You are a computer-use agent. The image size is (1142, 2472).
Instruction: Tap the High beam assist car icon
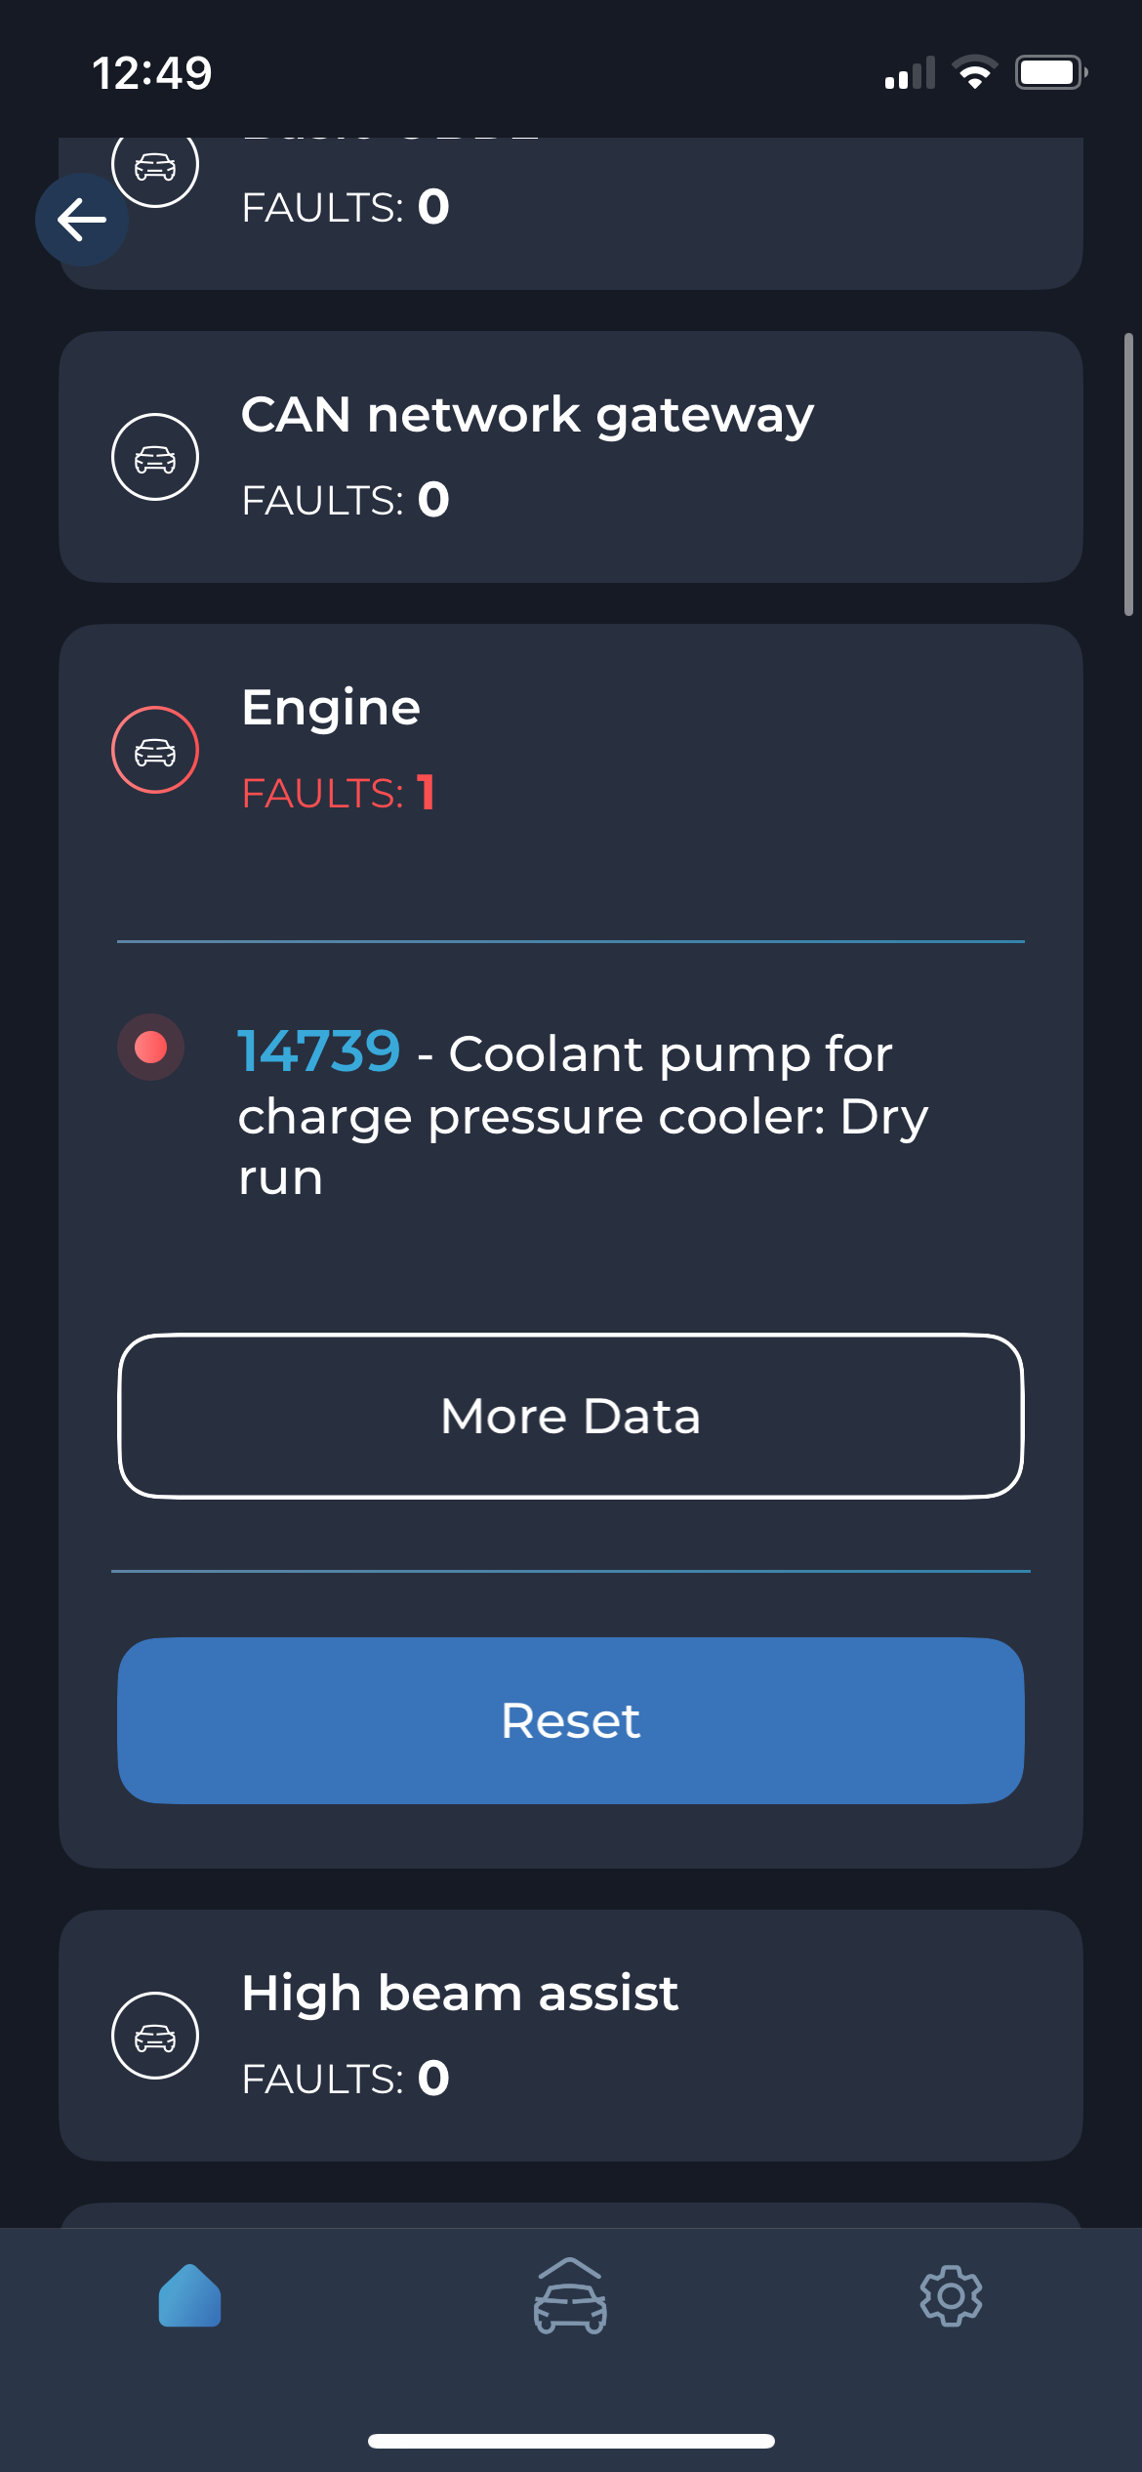coord(155,2036)
